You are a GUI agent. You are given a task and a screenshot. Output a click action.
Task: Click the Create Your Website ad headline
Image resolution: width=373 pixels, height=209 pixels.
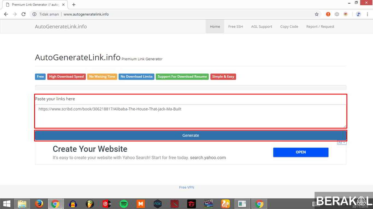click(90, 149)
